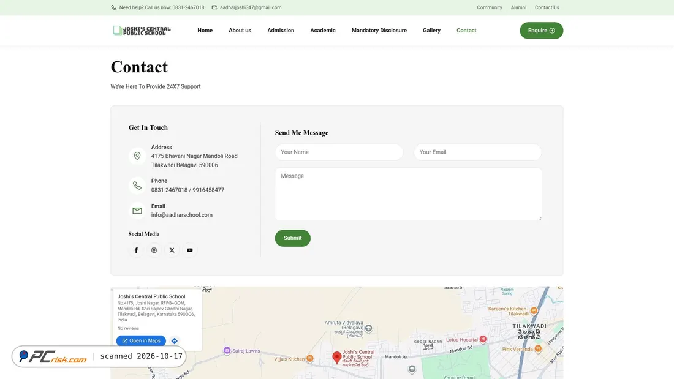
Task: Open the Home menu item
Action: pos(205,31)
